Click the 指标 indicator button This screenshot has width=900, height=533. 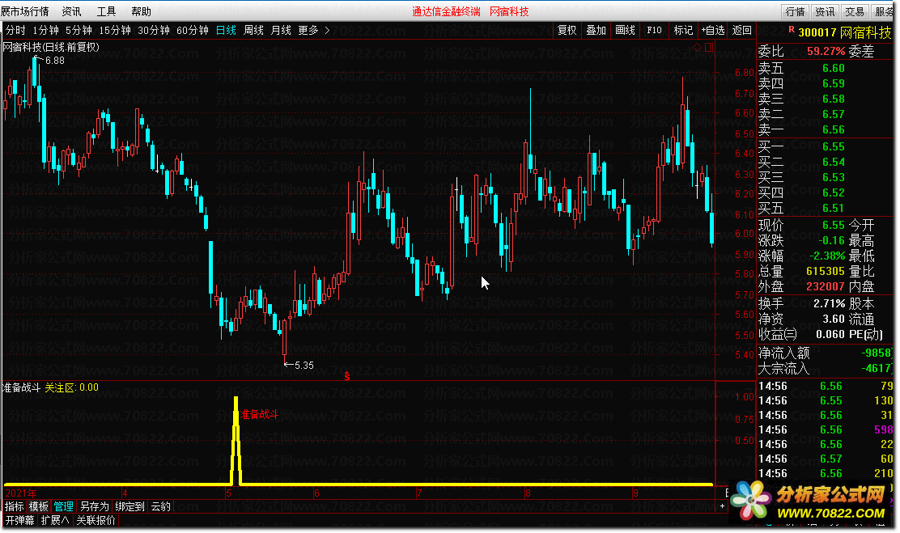15,506
